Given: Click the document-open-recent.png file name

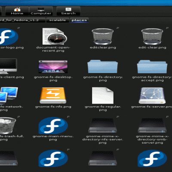Looking at the screenshot, I should [x=53, y=49].
